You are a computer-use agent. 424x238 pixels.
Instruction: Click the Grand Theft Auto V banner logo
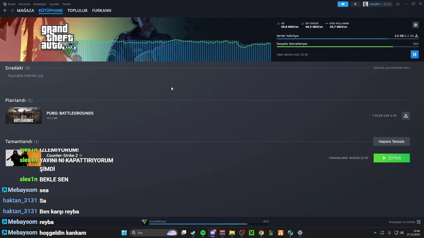tap(59, 39)
